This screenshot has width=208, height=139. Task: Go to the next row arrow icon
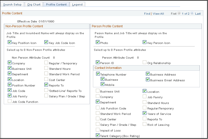[x=192, y=13]
